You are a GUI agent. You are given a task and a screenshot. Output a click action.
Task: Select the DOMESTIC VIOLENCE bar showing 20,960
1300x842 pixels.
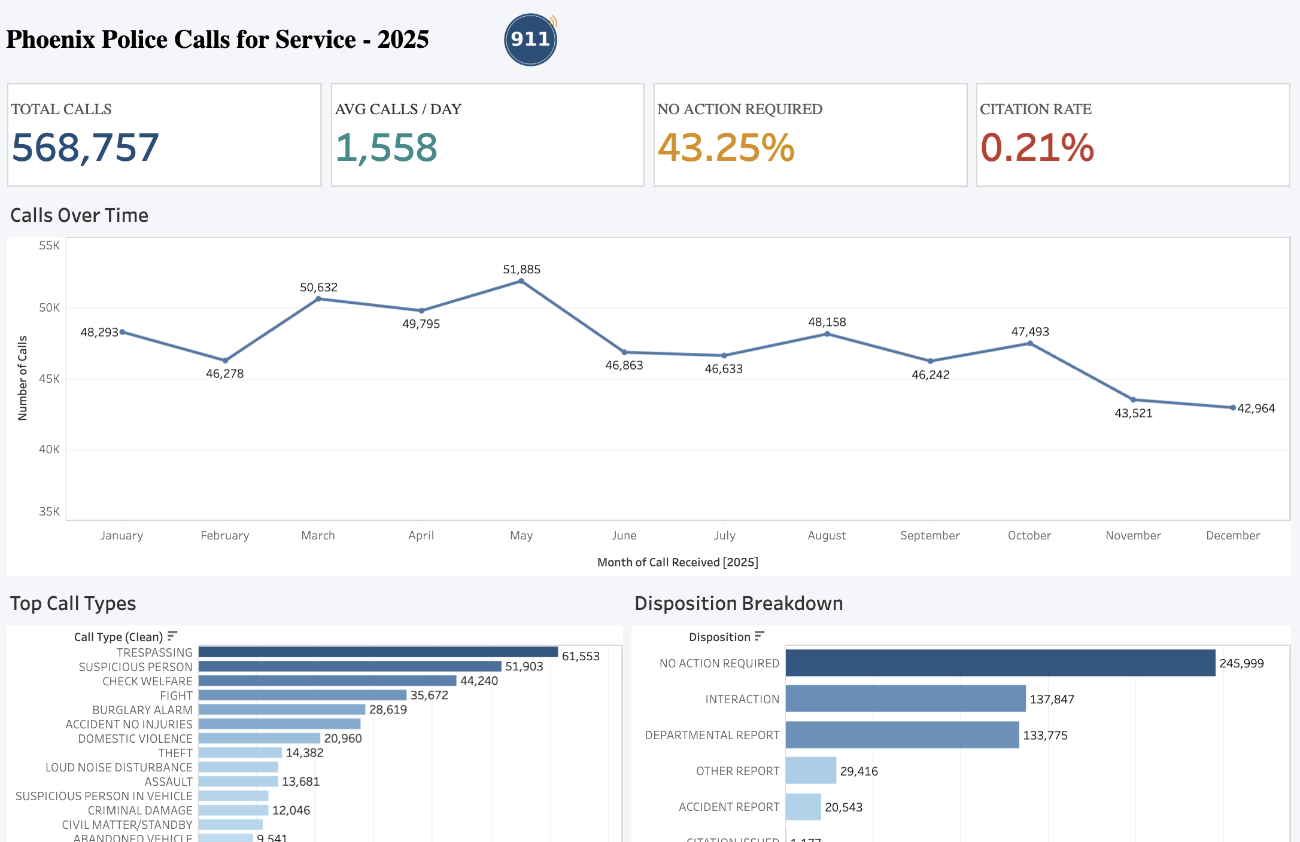tap(259, 738)
